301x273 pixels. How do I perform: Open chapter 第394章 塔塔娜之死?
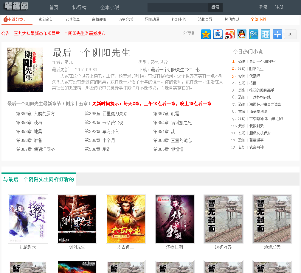pyautogui.click(x=172, y=123)
